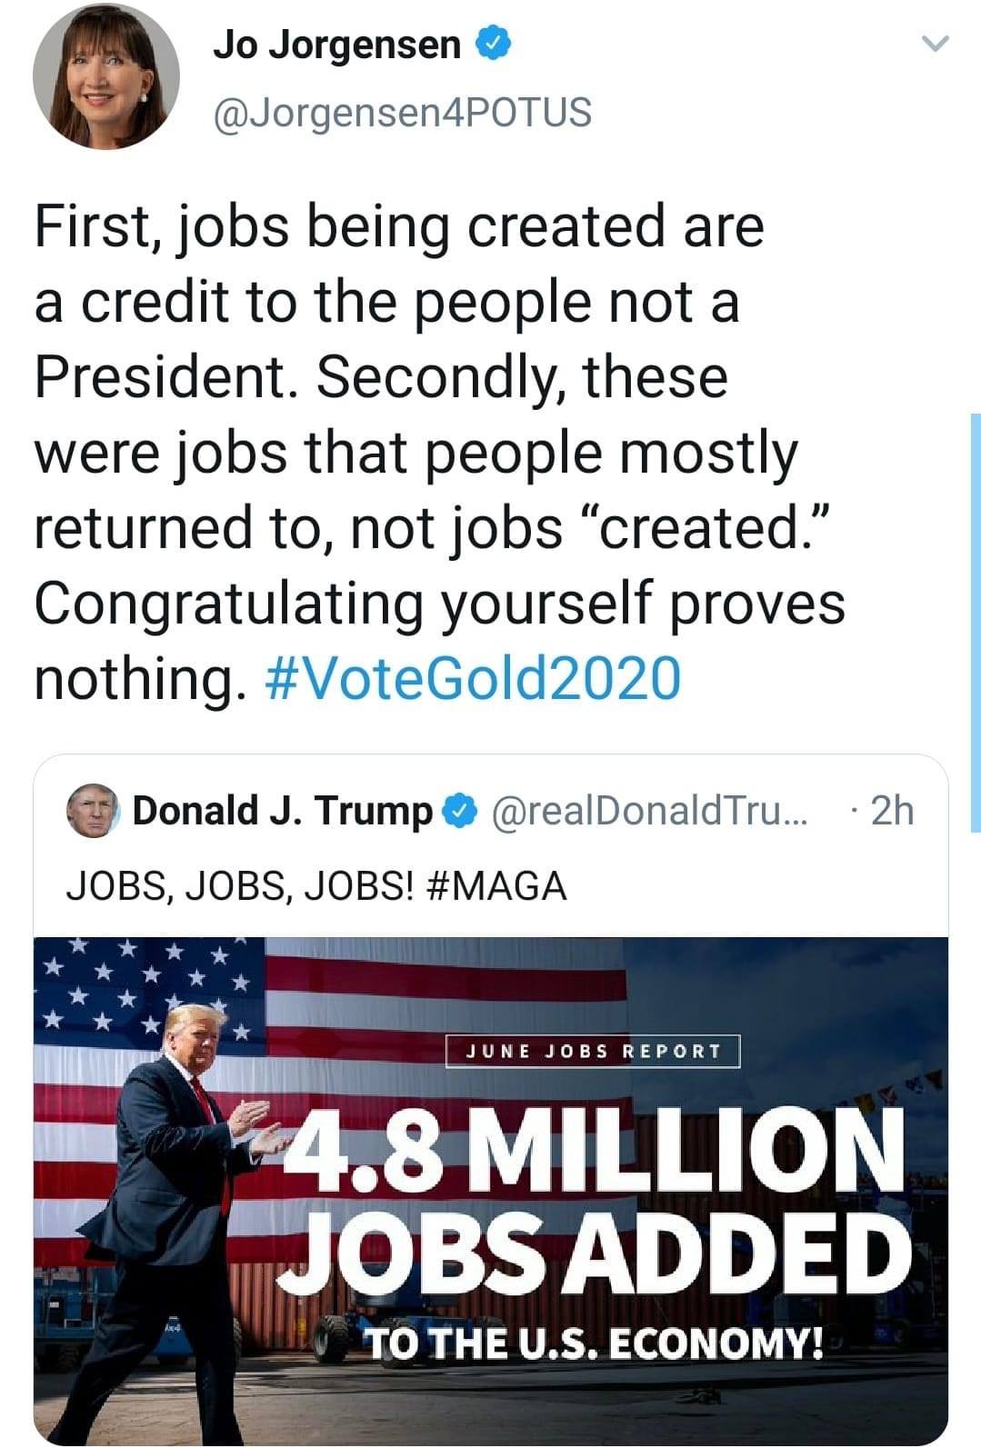Click the 2h timestamp on quoted tweet
981x1448 pixels.
[891, 810]
